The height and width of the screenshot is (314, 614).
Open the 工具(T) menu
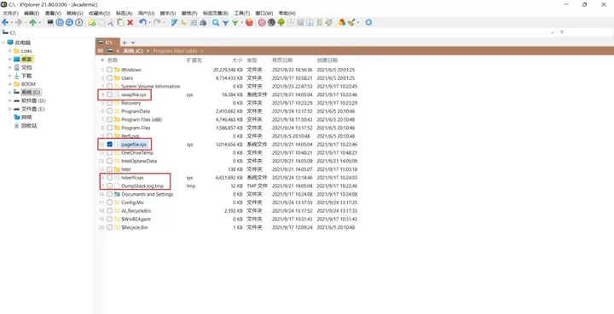click(242, 14)
